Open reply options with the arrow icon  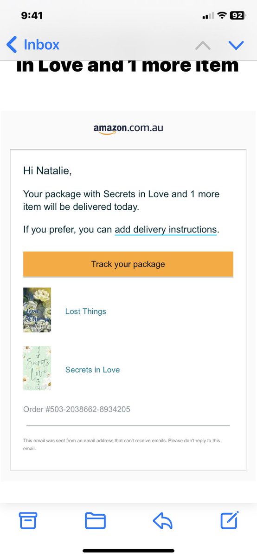[162, 520]
